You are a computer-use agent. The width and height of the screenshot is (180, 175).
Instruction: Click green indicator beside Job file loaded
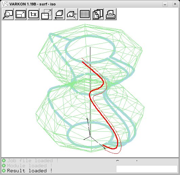point(4,160)
